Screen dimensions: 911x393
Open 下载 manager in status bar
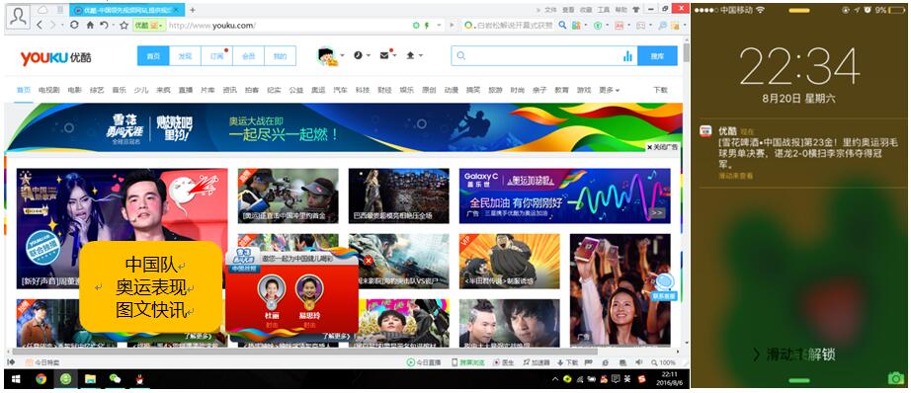coord(567,362)
